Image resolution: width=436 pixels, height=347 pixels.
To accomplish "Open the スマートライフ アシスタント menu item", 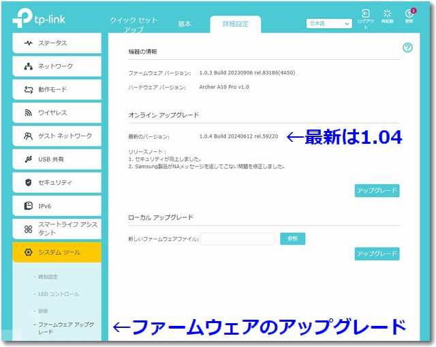I will pyautogui.click(x=57, y=229).
